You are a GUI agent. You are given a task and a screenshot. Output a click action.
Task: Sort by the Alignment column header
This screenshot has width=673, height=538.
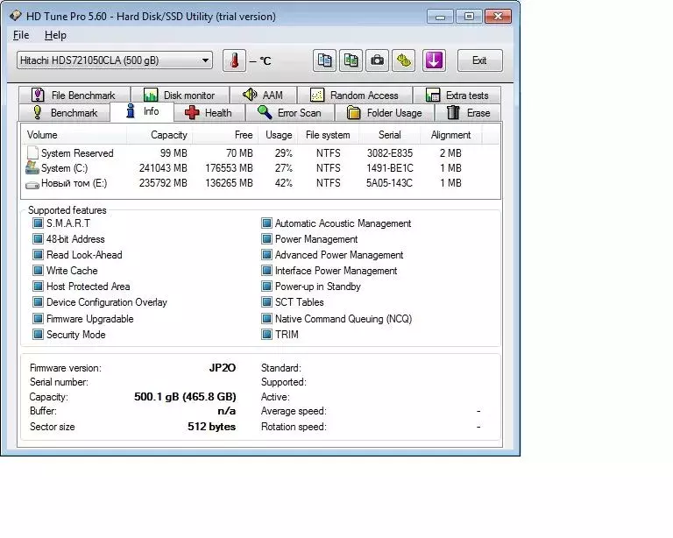pyautogui.click(x=451, y=135)
